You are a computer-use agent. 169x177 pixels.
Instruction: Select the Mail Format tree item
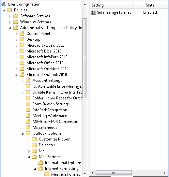point(49,157)
